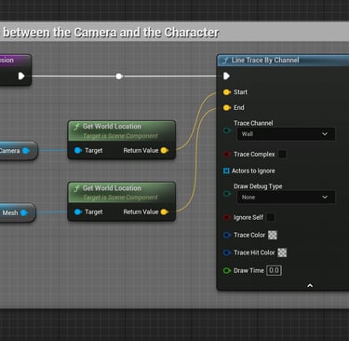Select the lower Get World Location node header
Screen dimensions: 349x341
[x=122, y=192]
